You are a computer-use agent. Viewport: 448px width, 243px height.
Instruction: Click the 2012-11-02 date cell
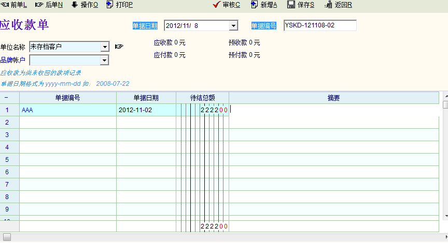pos(146,110)
